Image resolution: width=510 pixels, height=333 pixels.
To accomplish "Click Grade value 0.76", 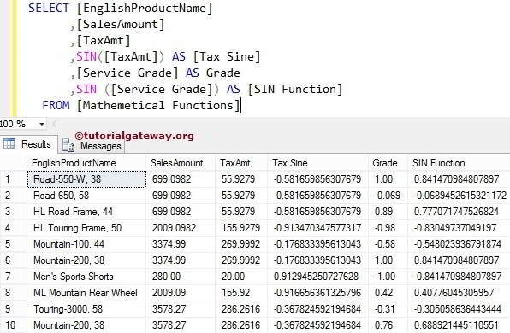I will coord(383,325).
